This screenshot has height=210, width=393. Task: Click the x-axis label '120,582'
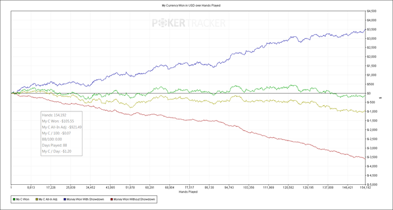[289, 187]
